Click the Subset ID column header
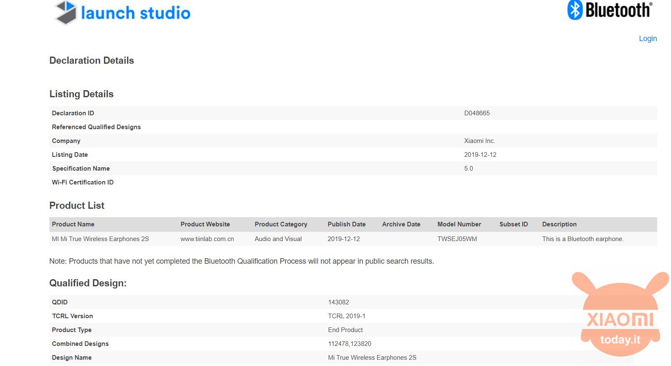 [514, 224]
